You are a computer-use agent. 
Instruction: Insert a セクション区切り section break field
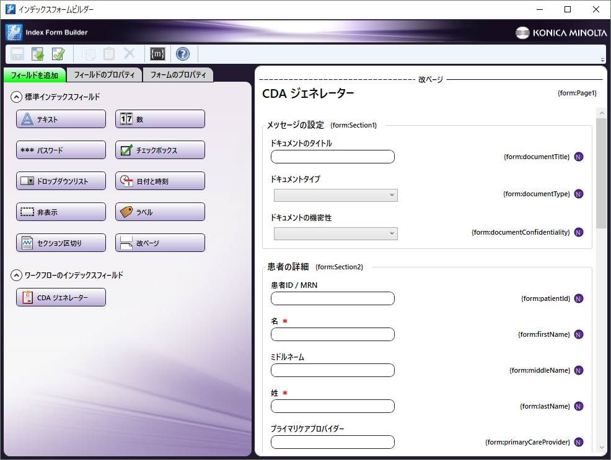click(60, 242)
